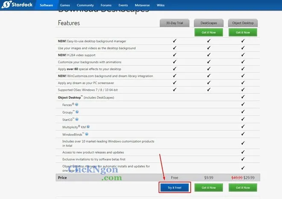Select Metaverse in the top navigation
282x199 pixels.
141,6
